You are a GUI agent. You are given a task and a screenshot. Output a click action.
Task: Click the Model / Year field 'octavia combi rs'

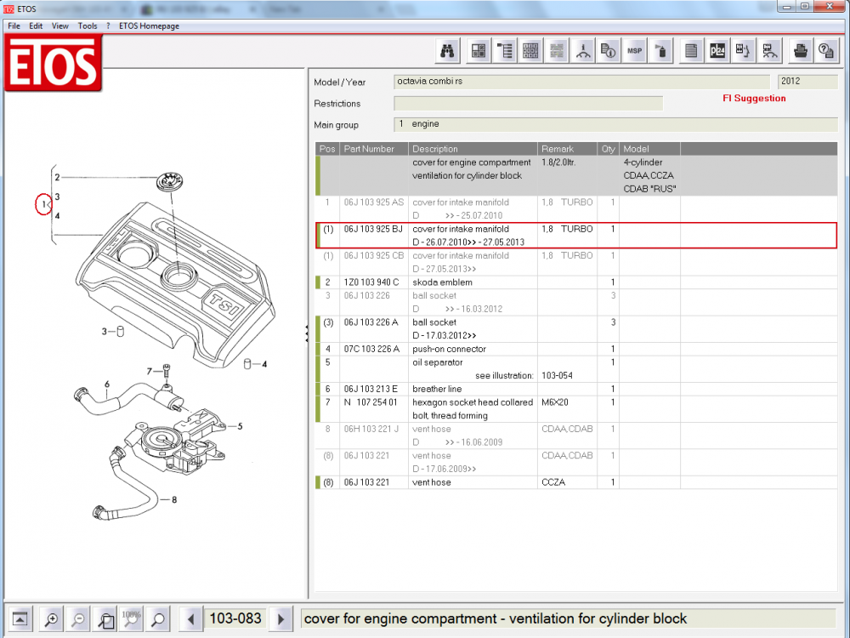pyautogui.click(x=581, y=82)
